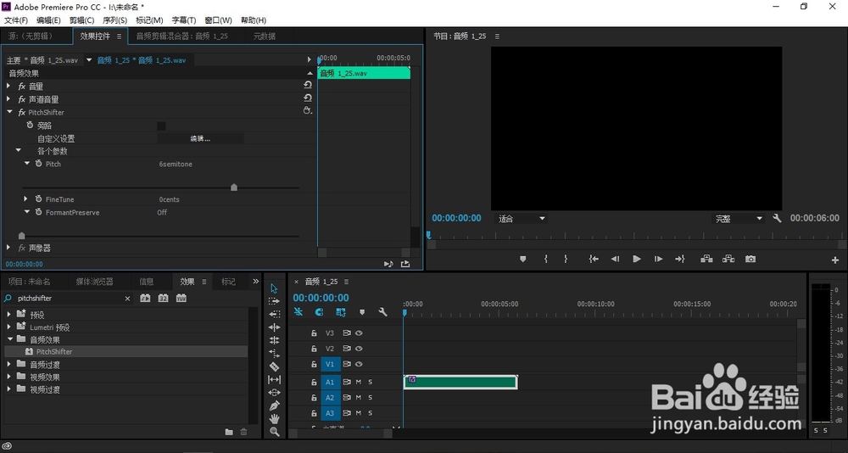Viewport: 848px width, 453px height.
Task: Expand the 声像器 effect
Action: coord(8,248)
